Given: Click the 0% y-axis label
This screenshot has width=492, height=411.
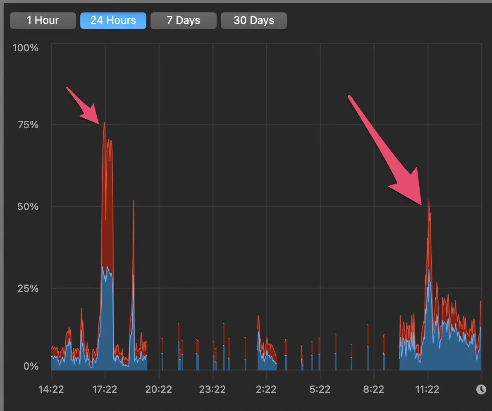Looking at the screenshot, I should [x=31, y=366].
